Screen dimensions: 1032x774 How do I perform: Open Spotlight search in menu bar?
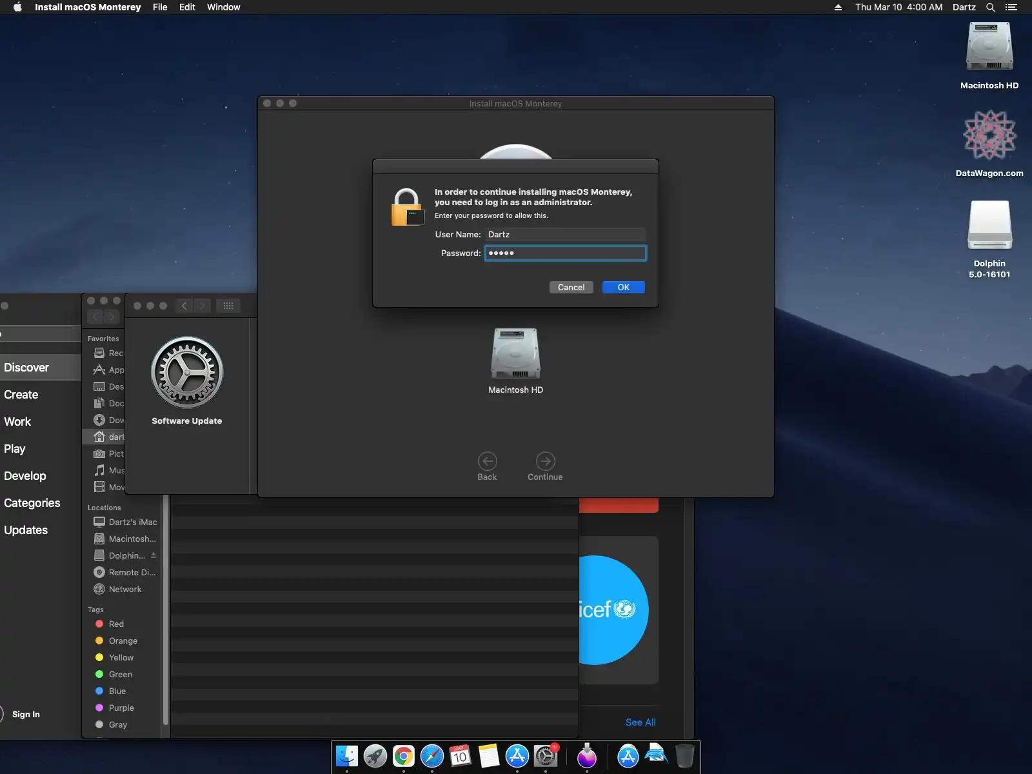coord(991,7)
